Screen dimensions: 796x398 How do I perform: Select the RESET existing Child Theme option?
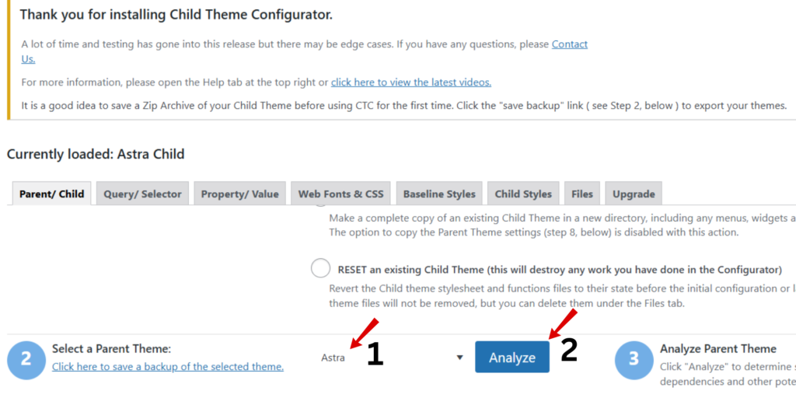(x=320, y=268)
